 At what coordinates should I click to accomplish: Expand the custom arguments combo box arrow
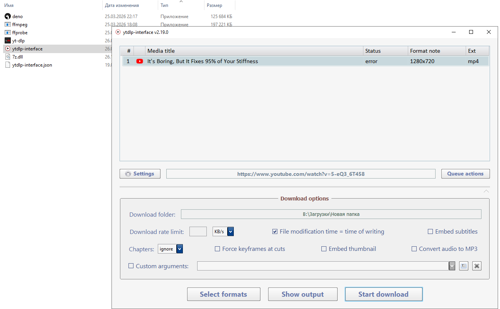click(x=452, y=266)
